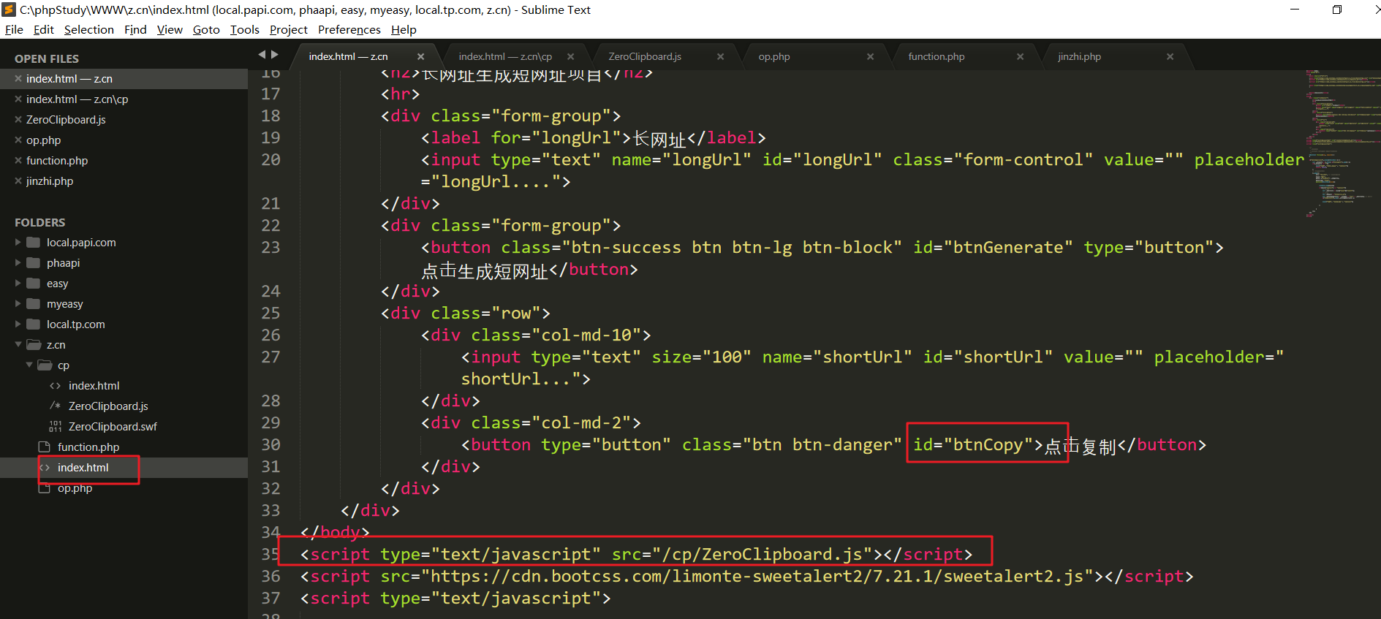Click the HTML file icon beside cp index.html
The image size is (1381, 619).
[55, 386]
